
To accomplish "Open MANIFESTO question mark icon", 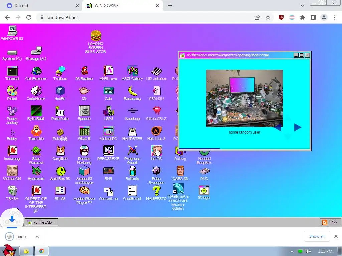I will point(156,191).
